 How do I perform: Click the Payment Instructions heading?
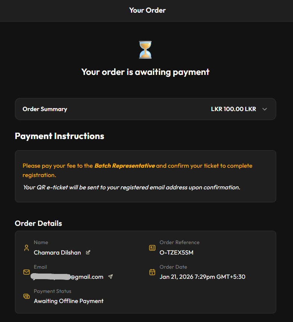(59, 136)
